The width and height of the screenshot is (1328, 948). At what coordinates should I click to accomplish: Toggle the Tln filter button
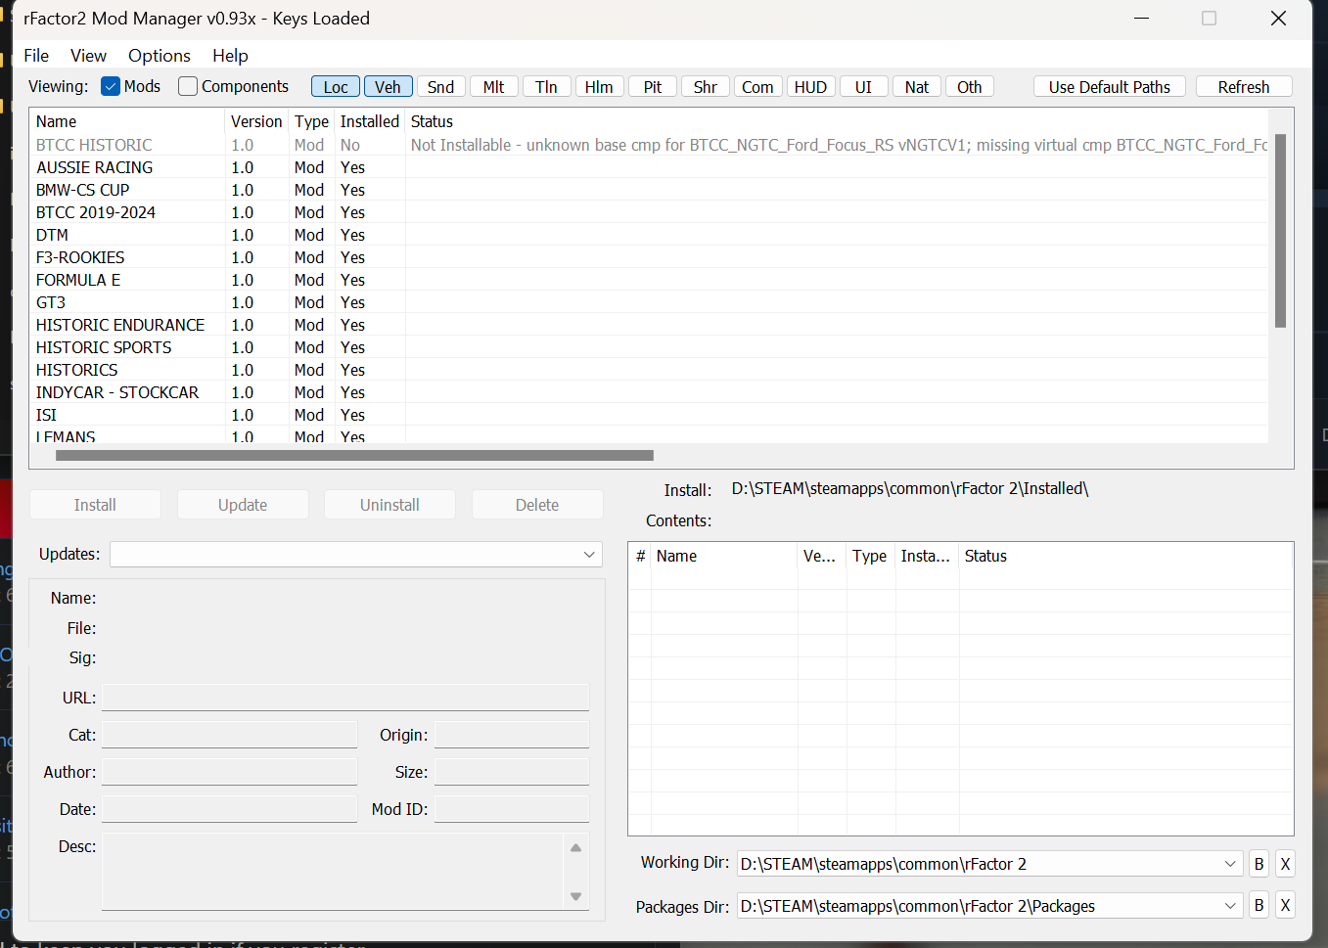(x=546, y=87)
